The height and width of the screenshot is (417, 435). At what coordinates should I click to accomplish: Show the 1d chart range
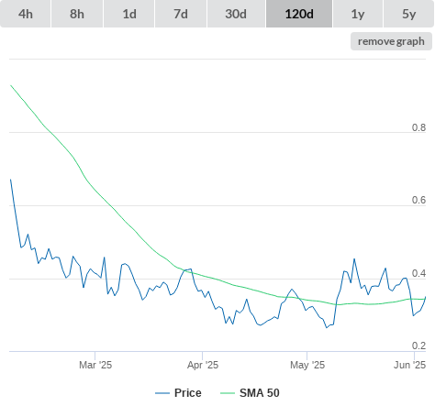pyautogui.click(x=129, y=14)
